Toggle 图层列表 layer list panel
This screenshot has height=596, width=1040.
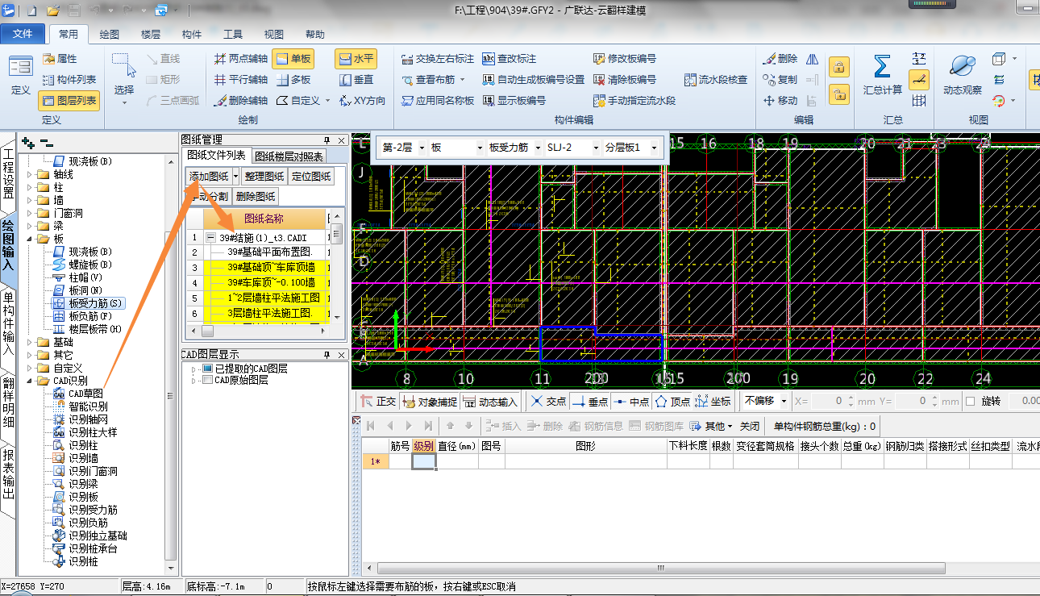click(69, 101)
